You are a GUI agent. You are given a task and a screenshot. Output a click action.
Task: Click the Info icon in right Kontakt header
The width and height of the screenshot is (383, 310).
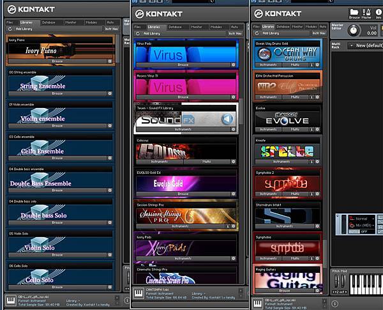coord(379,13)
